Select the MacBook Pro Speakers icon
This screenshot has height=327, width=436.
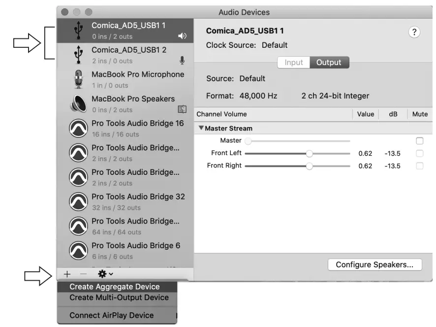point(78,104)
